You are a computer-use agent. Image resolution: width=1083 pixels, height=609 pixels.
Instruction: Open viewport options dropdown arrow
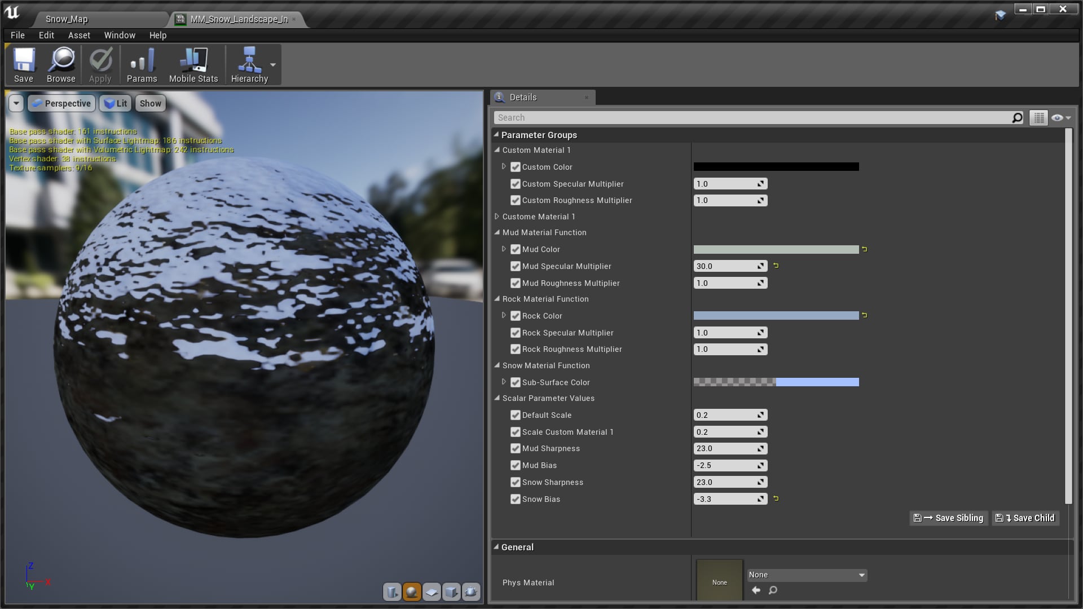coord(16,103)
